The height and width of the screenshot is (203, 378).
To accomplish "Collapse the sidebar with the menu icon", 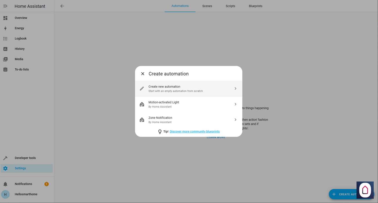I will click(5, 6).
